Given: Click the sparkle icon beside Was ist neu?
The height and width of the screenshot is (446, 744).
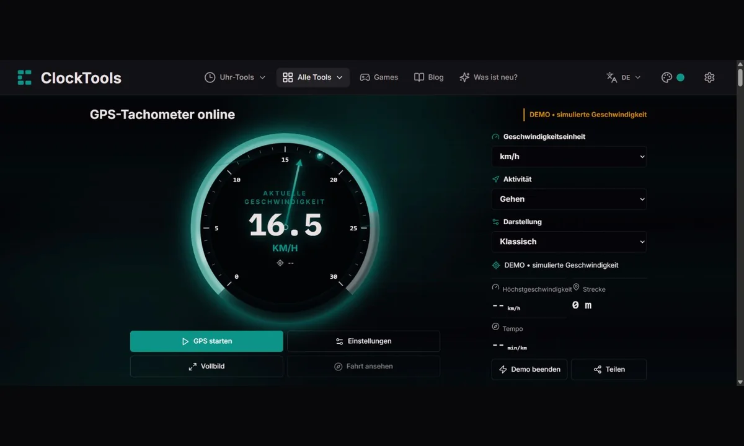Looking at the screenshot, I should click(x=464, y=77).
